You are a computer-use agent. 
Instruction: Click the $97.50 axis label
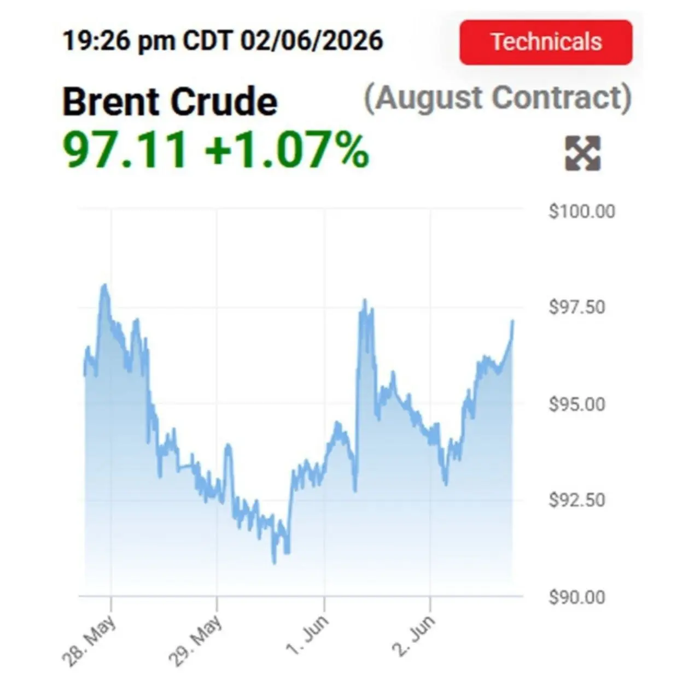coord(577,307)
